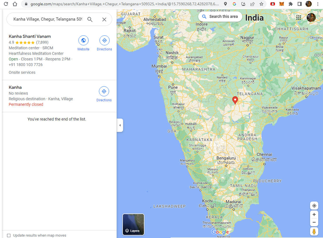
Task: Get directions to Kanha Shanti Vanam
Action: point(104,40)
